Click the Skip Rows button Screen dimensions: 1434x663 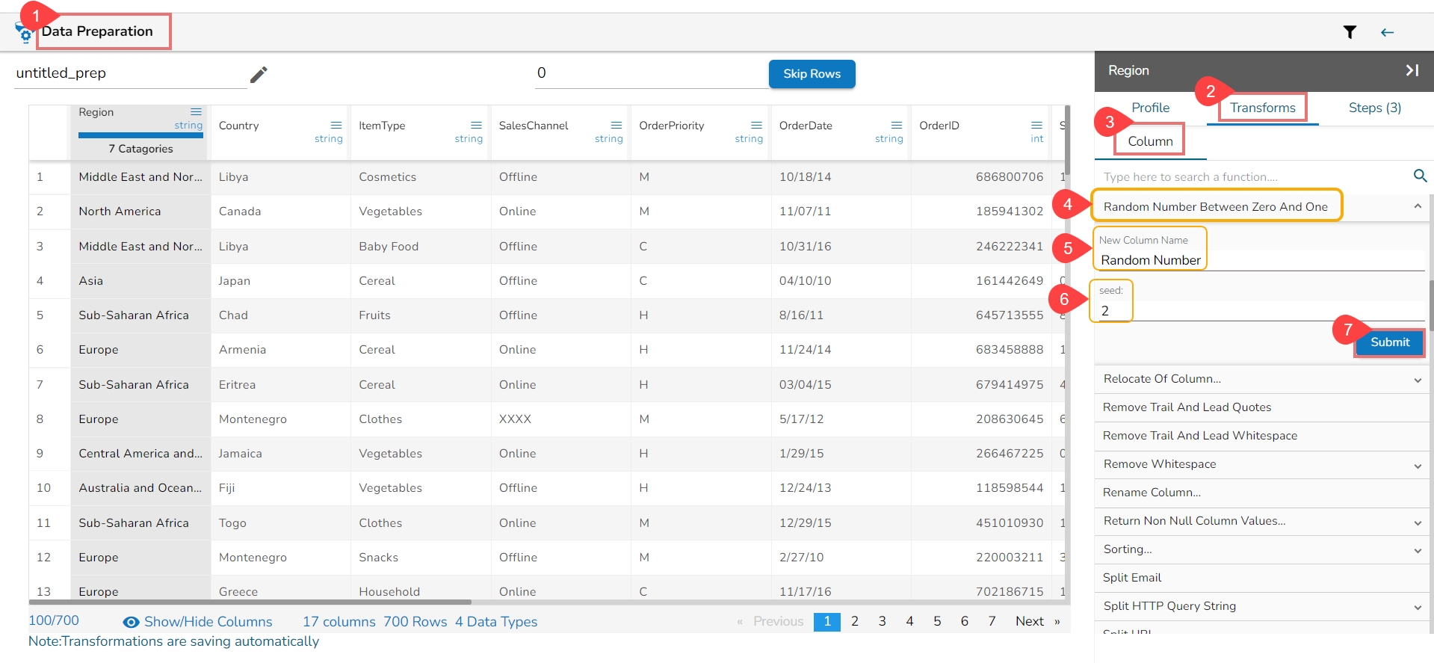[812, 74]
